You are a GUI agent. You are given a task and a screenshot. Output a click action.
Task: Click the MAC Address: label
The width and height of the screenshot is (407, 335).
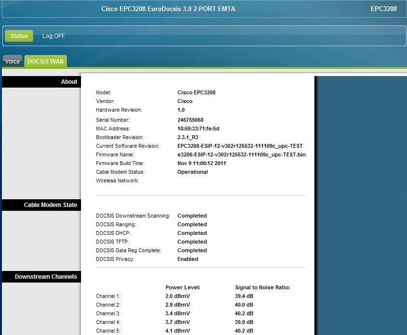point(113,129)
